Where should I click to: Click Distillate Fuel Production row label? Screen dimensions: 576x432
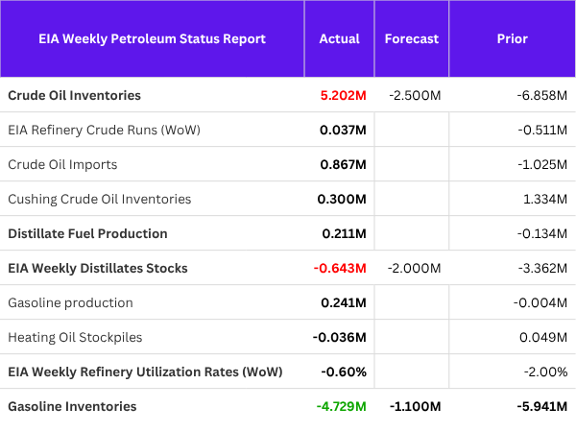click(x=87, y=233)
